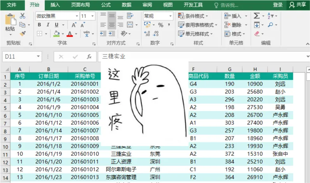This screenshot has width=310, height=183.
Task: Click 告诉我 search box
Action: tap(227, 5)
